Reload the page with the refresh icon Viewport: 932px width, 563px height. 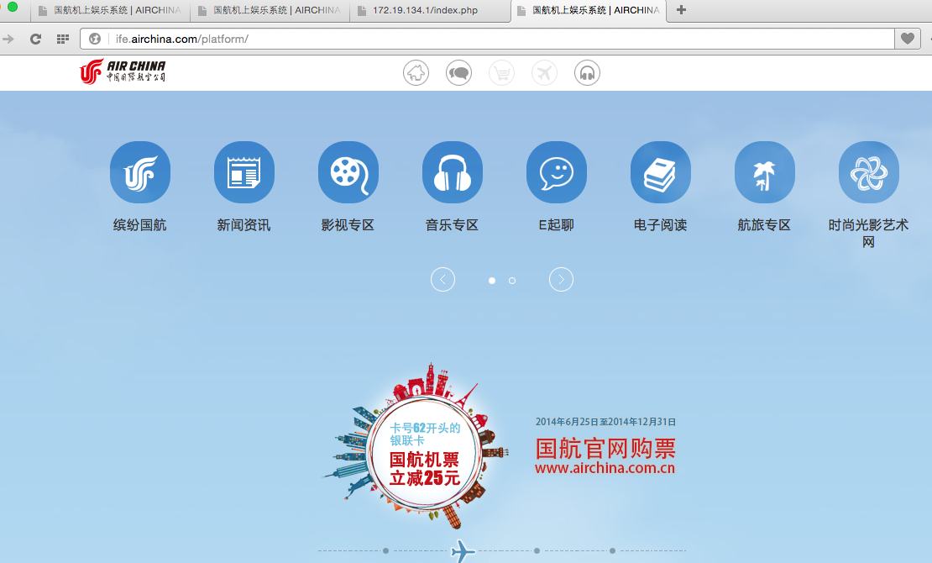point(35,39)
